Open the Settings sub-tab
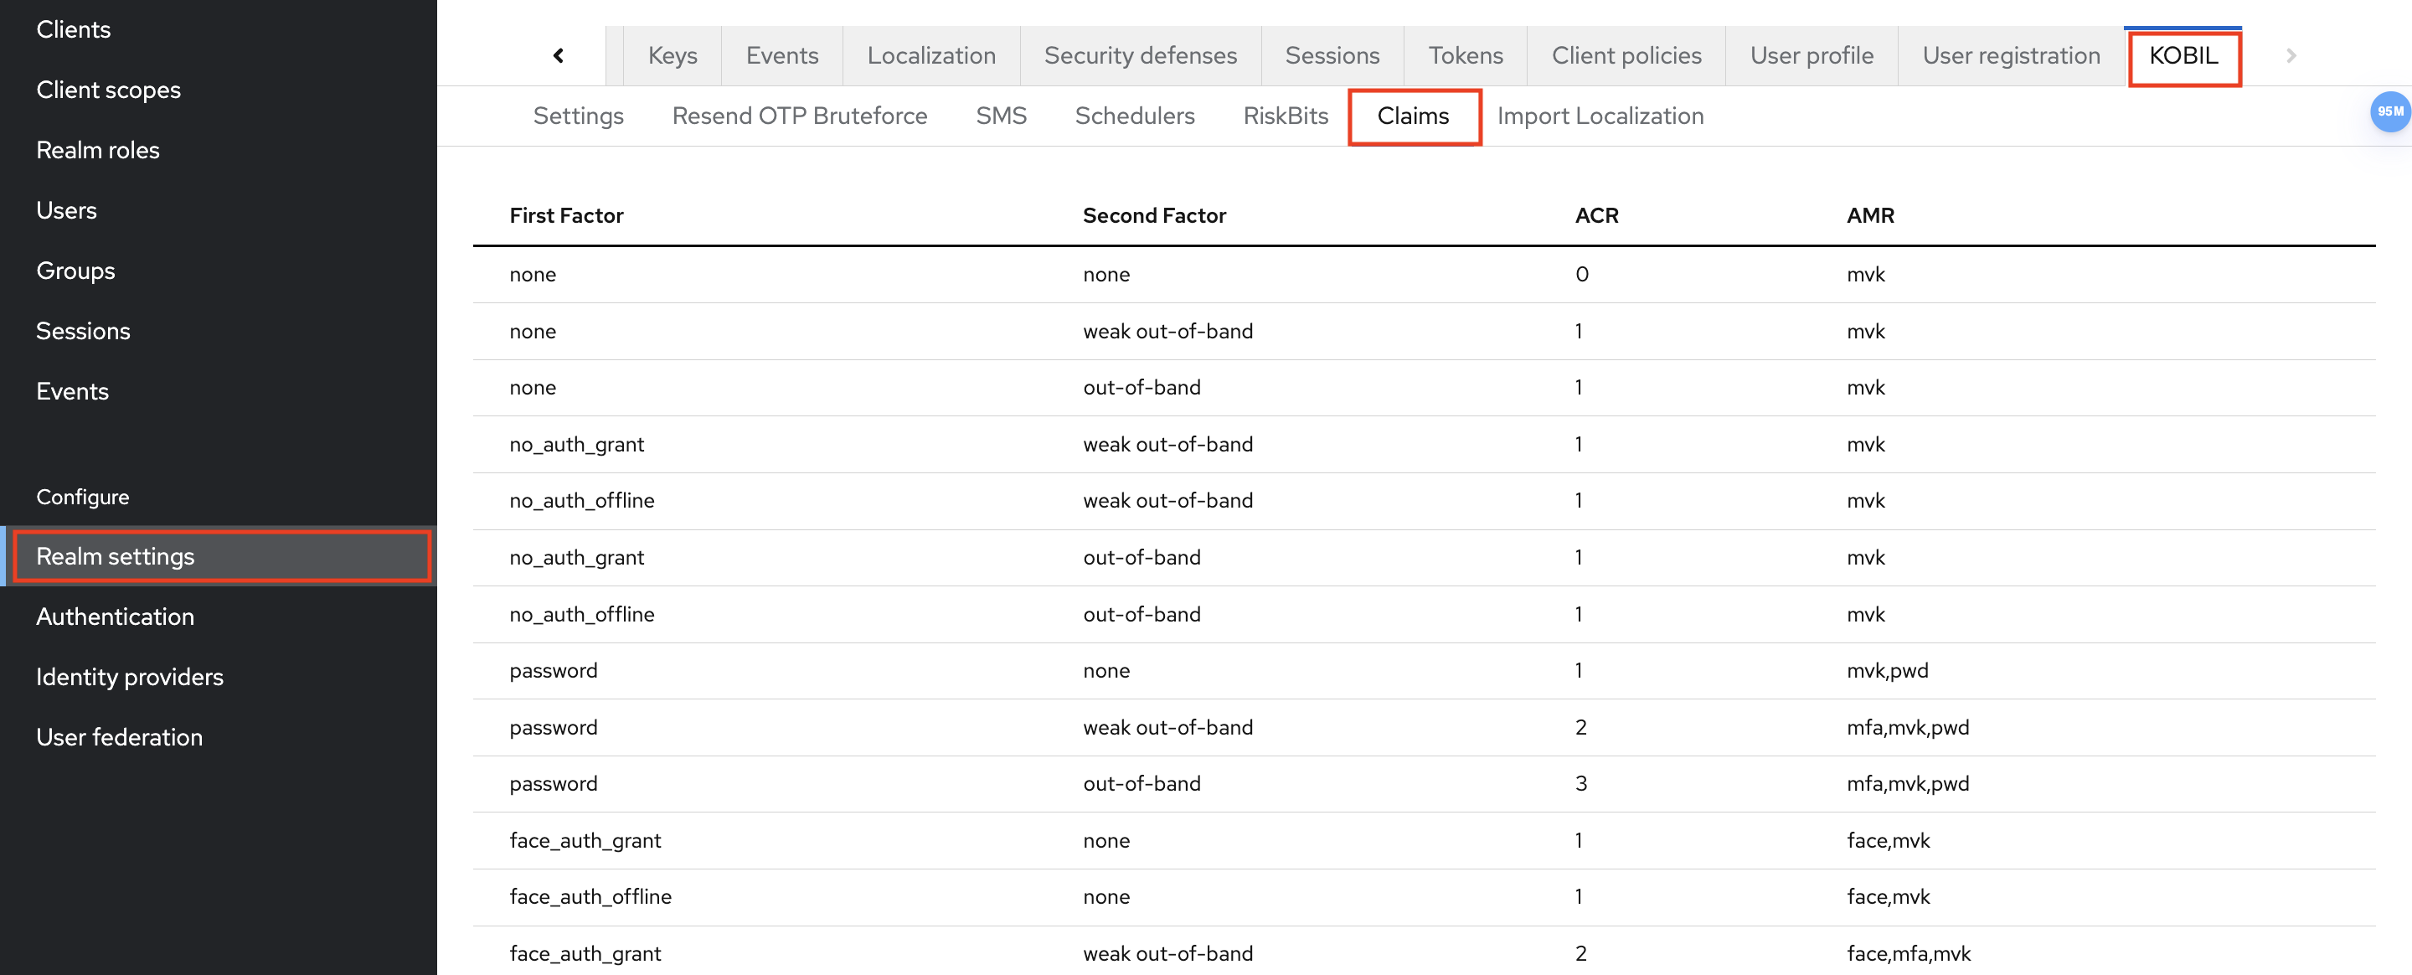Screen dimensions: 2412x975 (x=578, y=116)
